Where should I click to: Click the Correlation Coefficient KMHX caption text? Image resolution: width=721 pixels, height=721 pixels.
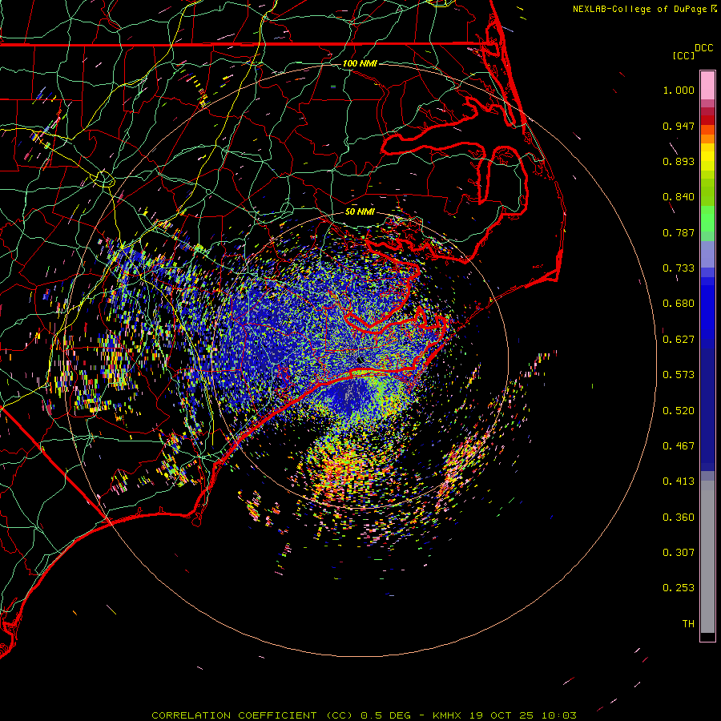click(x=364, y=715)
